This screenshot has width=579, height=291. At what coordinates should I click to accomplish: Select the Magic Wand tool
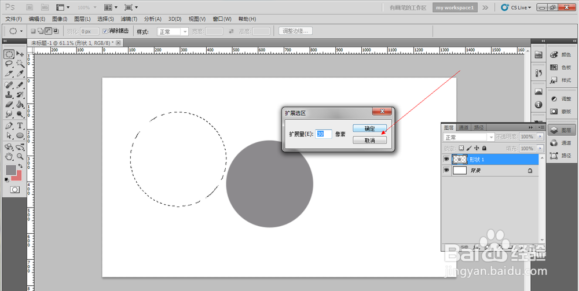click(20, 64)
